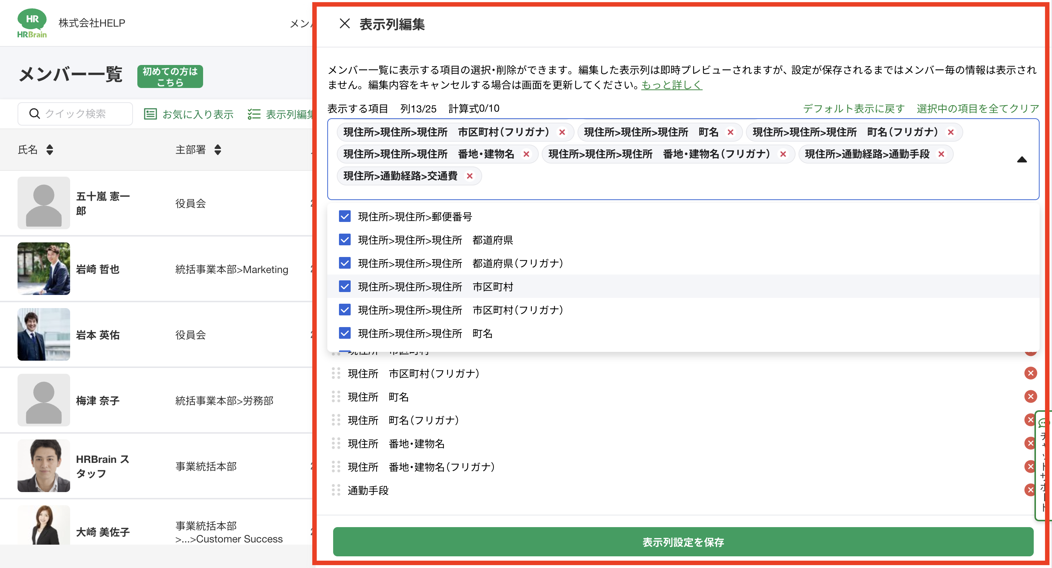The image size is (1052, 568).
Task: Grab drag handle of 現住所 町名 row
Action: click(336, 397)
